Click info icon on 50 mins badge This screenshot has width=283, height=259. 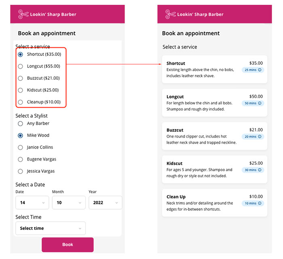tap(260, 103)
